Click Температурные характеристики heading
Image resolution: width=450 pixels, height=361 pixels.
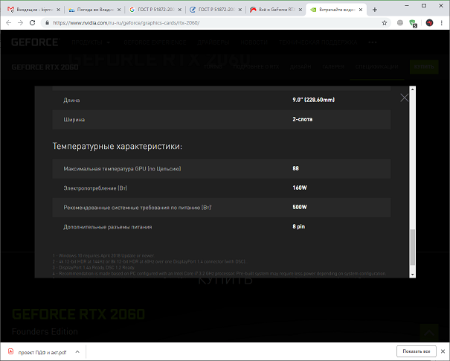click(x=118, y=146)
